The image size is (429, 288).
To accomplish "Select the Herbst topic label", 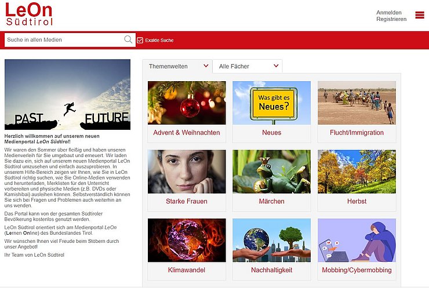I will point(357,201).
